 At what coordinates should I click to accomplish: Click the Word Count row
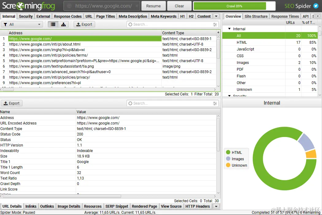point(108,173)
